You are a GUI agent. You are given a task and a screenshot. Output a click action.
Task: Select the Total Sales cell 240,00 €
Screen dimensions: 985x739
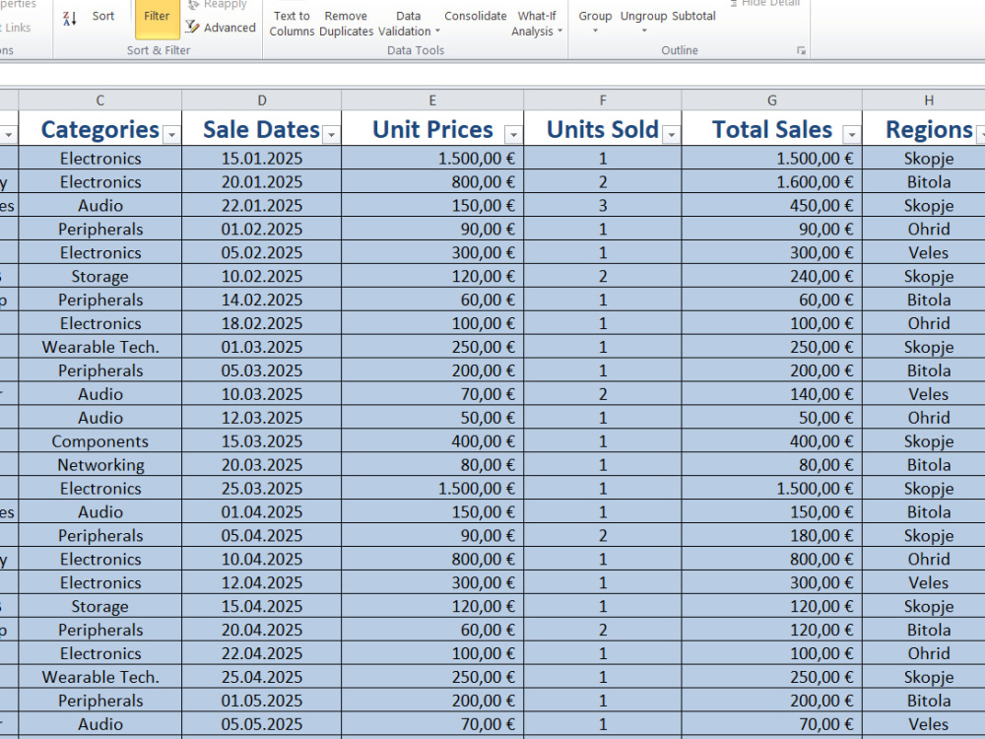pyautogui.click(x=772, y=276)
